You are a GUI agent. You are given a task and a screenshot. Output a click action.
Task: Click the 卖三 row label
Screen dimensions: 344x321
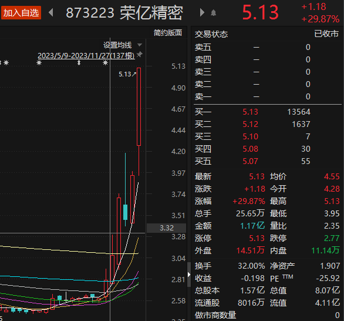pos(203,72)
